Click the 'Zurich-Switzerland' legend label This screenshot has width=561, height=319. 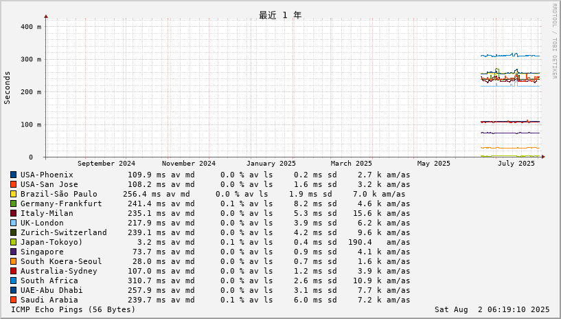pyautogui.click(x=63, y=232)
